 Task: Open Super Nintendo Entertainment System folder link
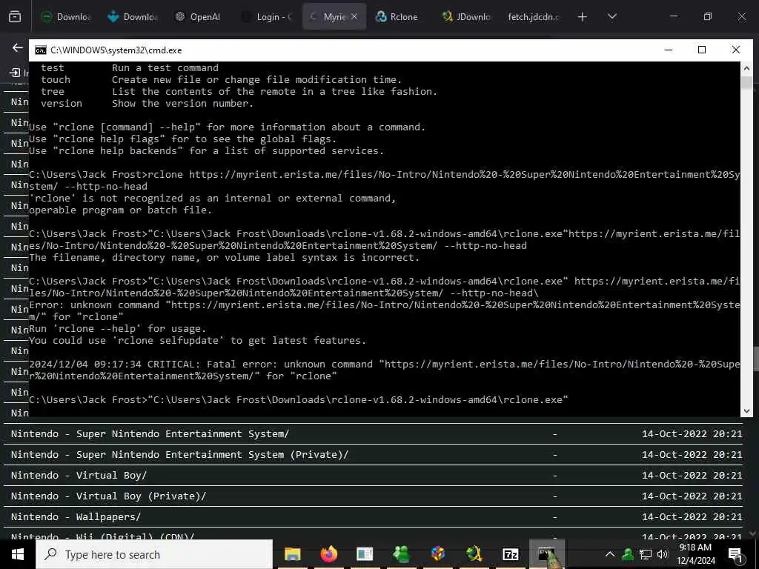[x=150, y=433]
